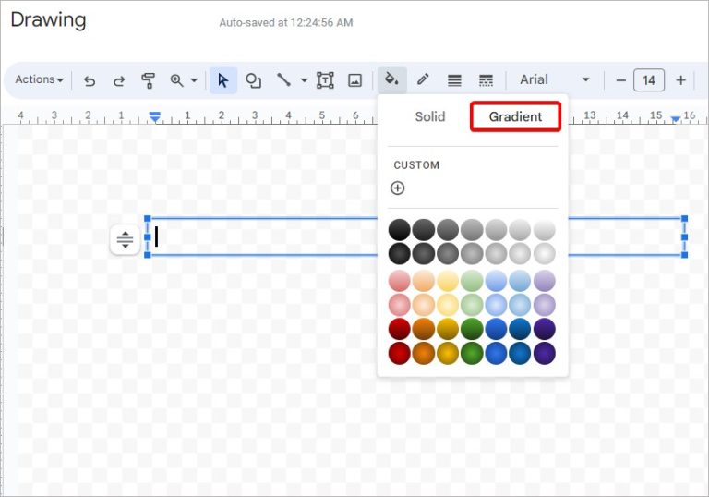The width and height of the screenshot is (709, 497).
Task: Click the text box top-left resize handle
Action: point(148,219)
